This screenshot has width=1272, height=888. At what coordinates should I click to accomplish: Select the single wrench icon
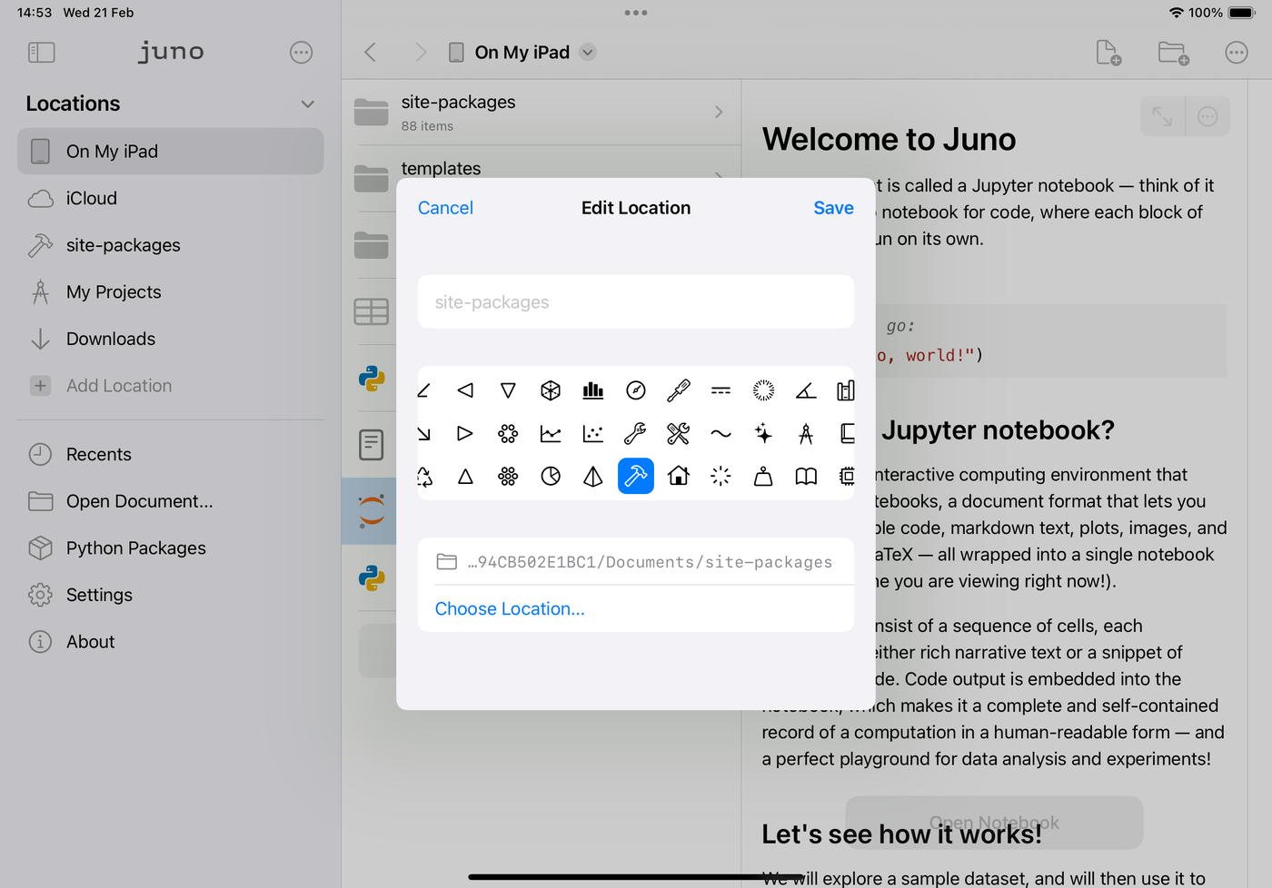point(635,433)
